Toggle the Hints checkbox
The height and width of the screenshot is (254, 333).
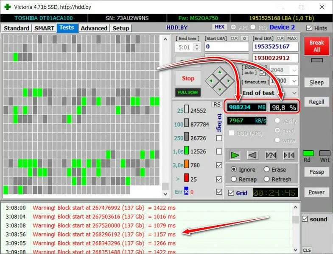pos(309,28)
